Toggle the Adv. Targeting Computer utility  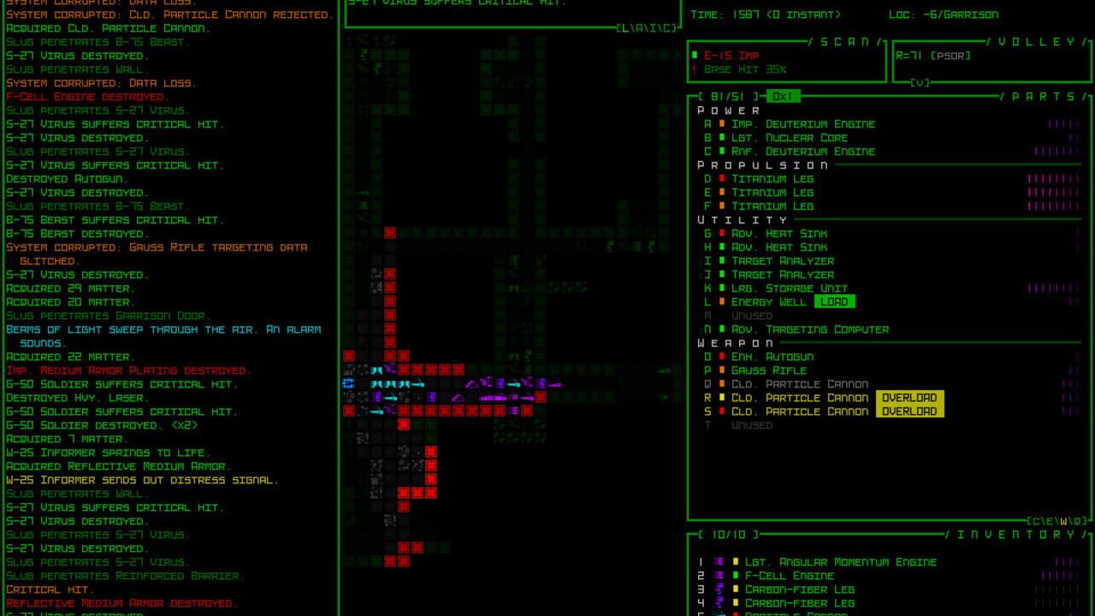(809, 329)
